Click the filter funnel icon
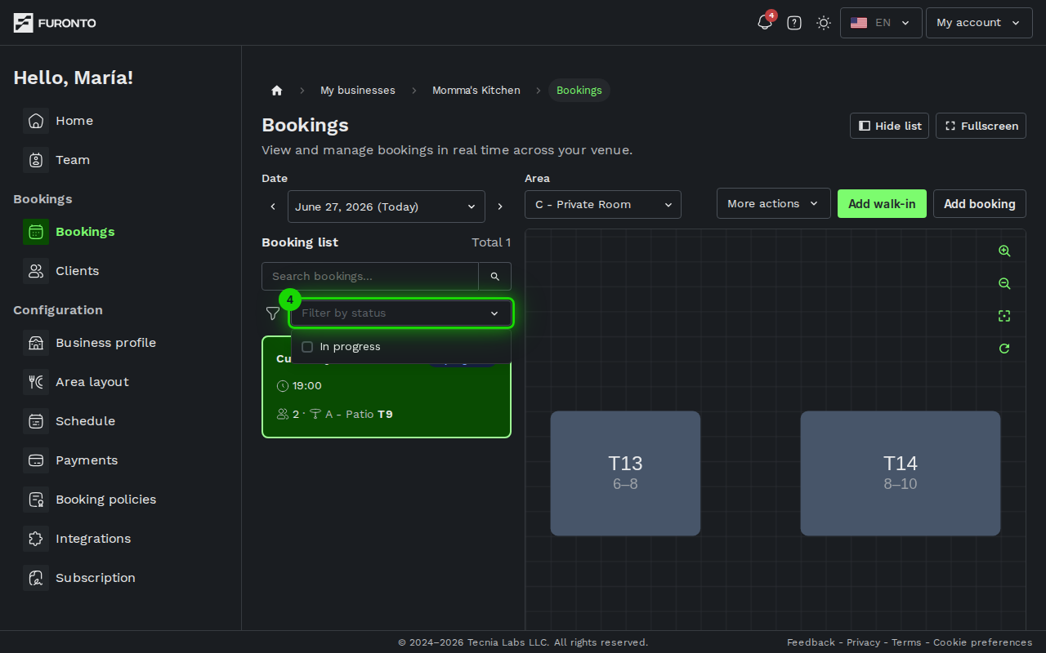Screen dimensions: 1046x653 click(x=273, y=313)
